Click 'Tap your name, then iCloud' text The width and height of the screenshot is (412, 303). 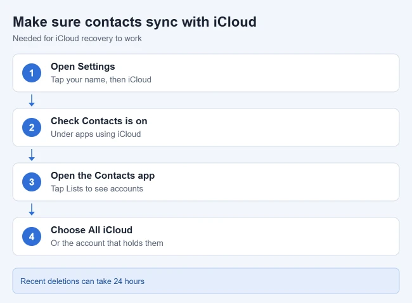pyautogui.click(x=101, y=80)
